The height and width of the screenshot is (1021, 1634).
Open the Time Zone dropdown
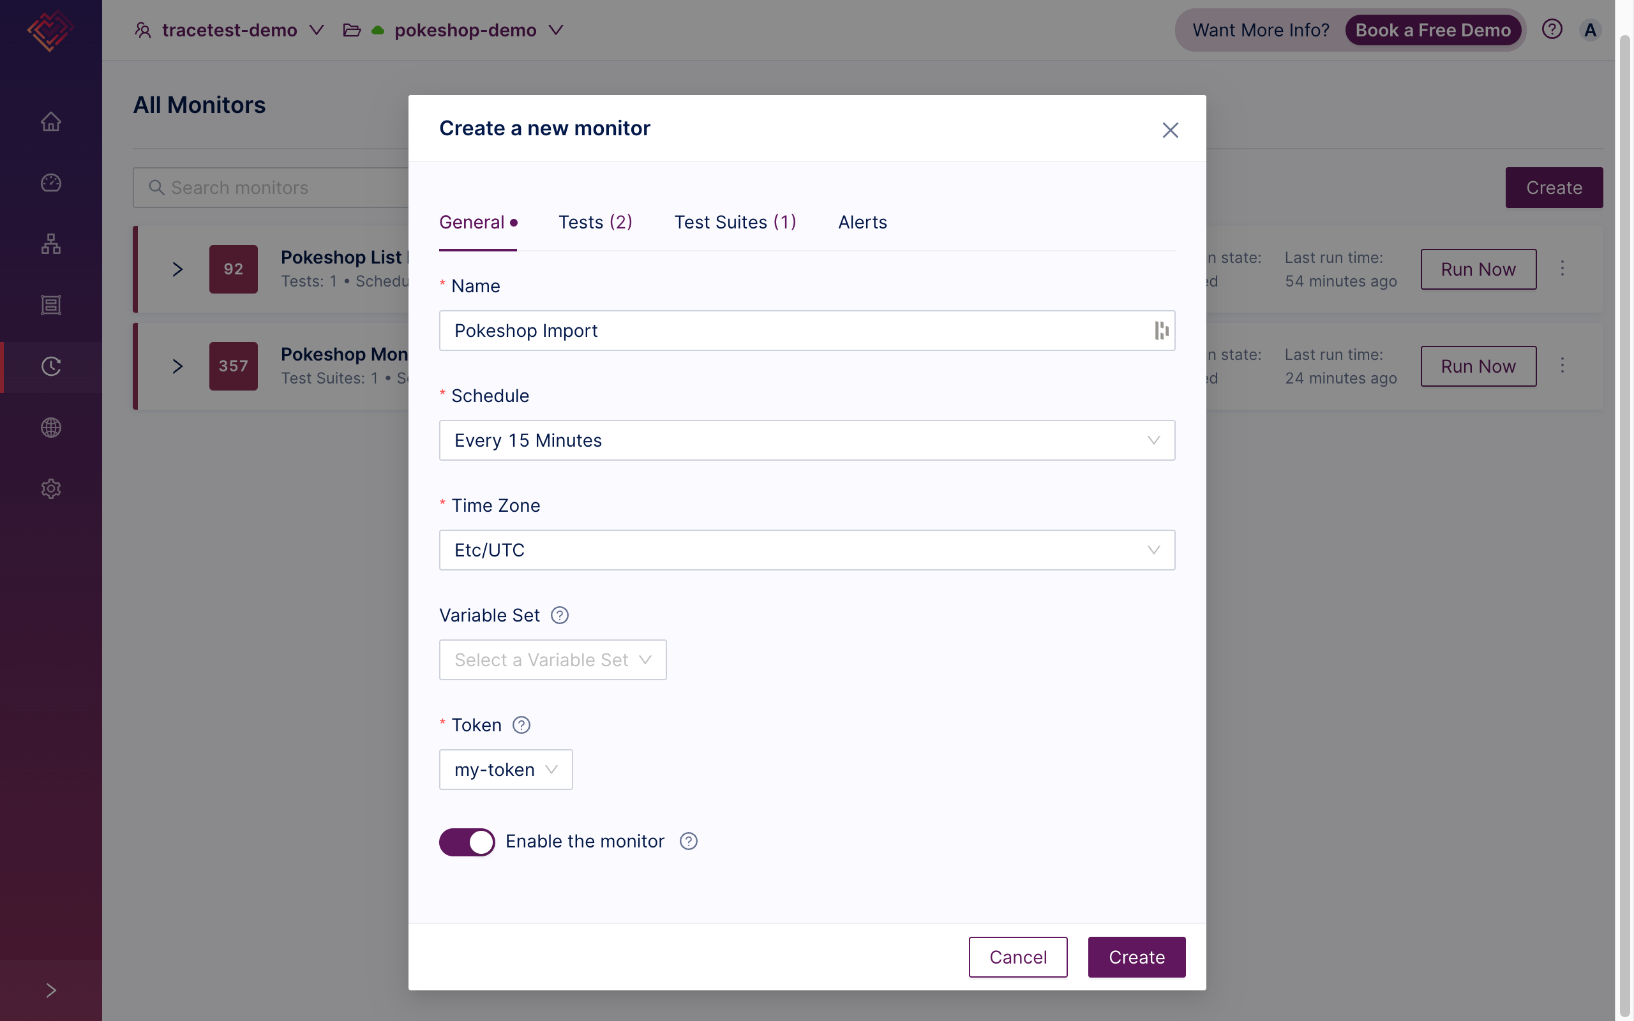tap(806, 550)
